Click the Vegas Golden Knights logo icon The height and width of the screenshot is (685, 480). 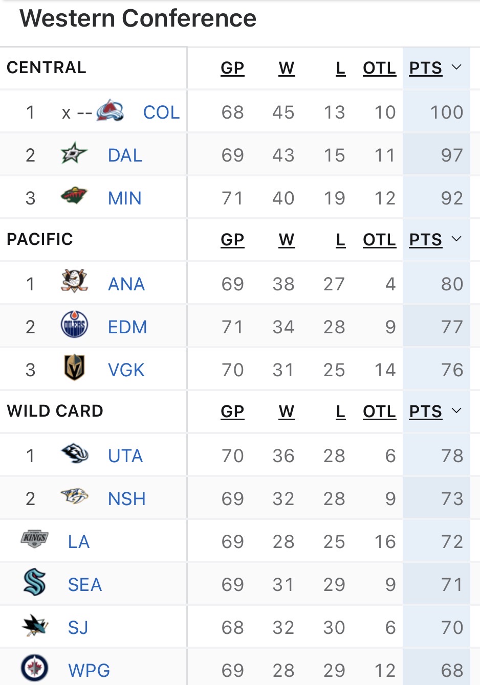(x=74, y=368)
